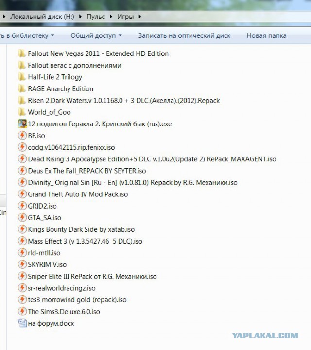Select Mass Effect 3 iso file name

tap(85, 241)
